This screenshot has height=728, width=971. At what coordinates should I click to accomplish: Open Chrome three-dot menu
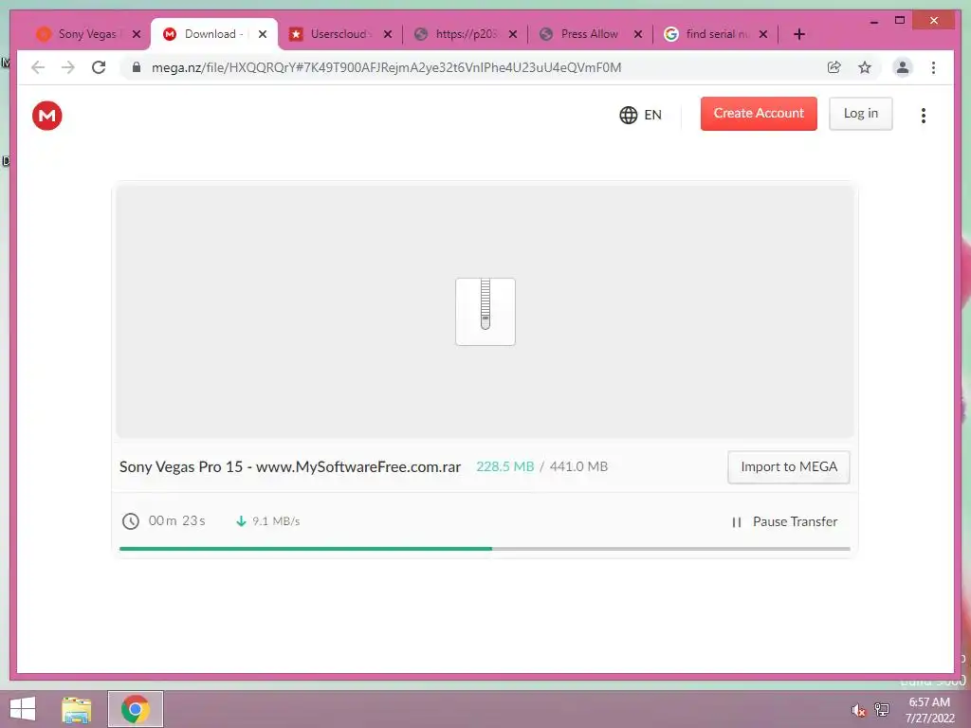pos(933,67)
